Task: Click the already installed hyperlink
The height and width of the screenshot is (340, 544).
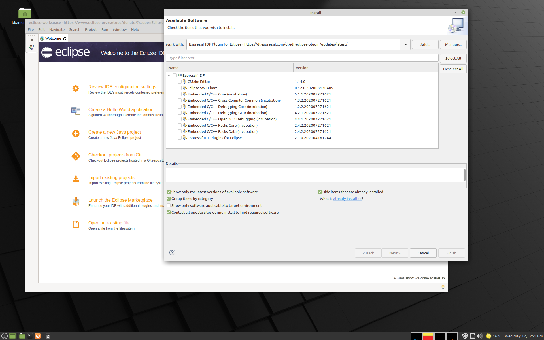Action: click(347, 199)
